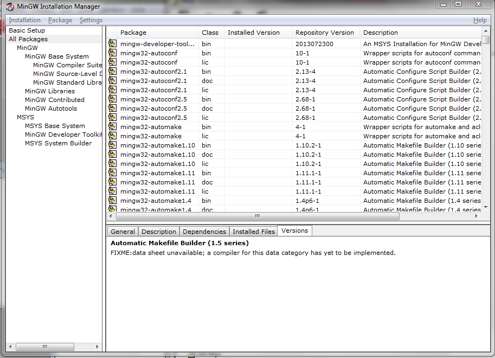Select MinGW Autotools category
Image resolution: width=495 pixels, height=358 pixels.
[x=51, y=108]
